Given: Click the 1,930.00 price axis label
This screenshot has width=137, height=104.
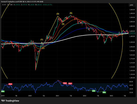Looking at the screenshot, I should (132, 51).
